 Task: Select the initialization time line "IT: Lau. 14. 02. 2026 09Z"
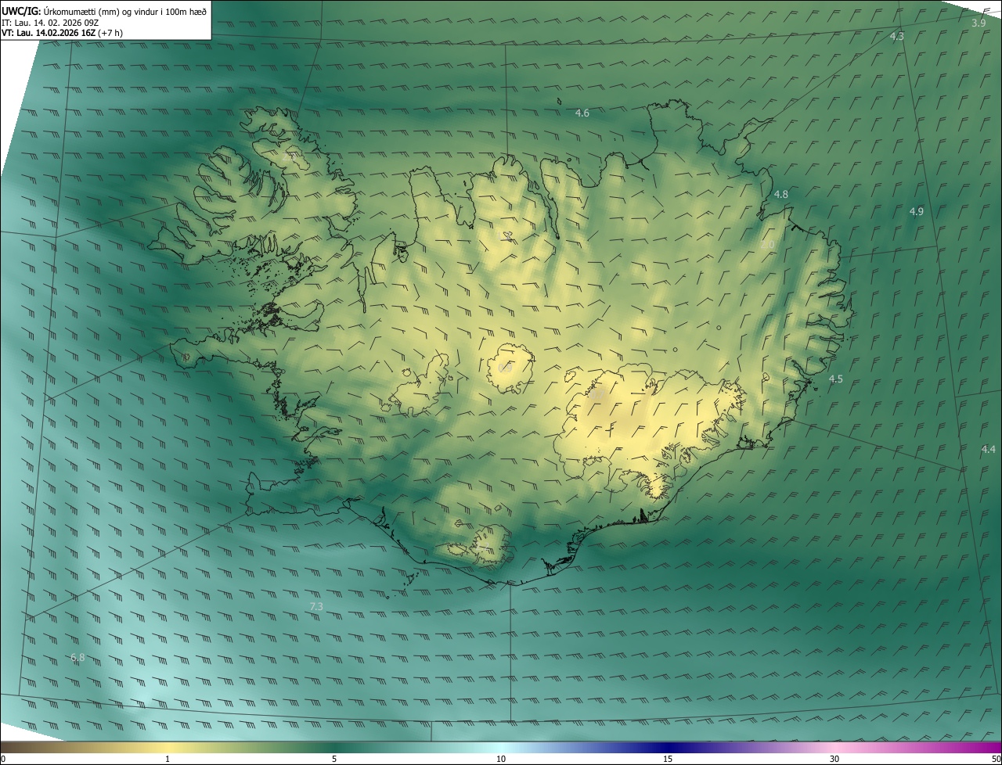click(50, 22)
